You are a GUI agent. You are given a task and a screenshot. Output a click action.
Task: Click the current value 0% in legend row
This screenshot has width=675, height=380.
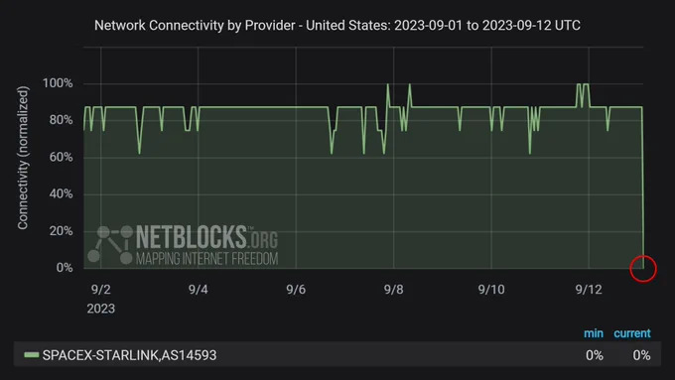(641, 355)
